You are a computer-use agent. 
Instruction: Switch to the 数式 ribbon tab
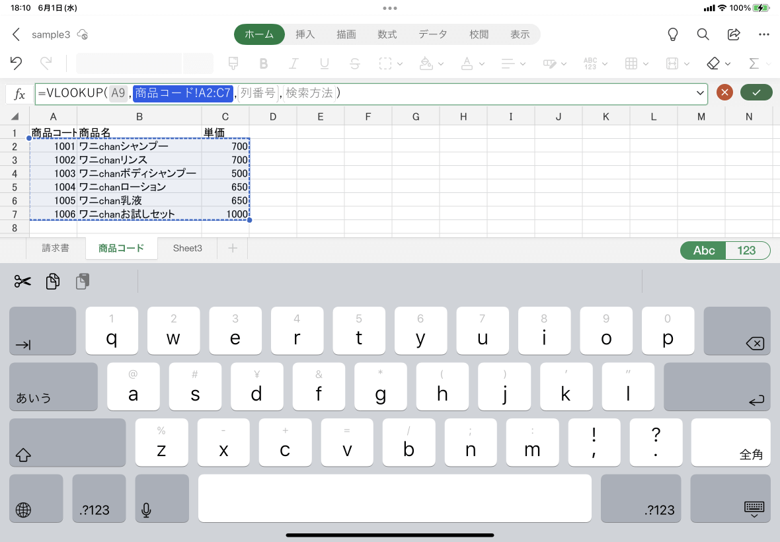[x=387, y=34]
